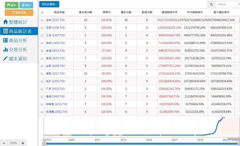Image resolution: width=240 pixels, height=146 pixels.
Task: Select the checkbox for 威健 (3033.TW)
Action: [42, 51]
